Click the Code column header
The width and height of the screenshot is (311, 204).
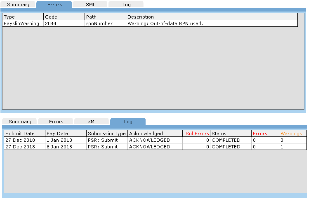click(x=64, y=17)
